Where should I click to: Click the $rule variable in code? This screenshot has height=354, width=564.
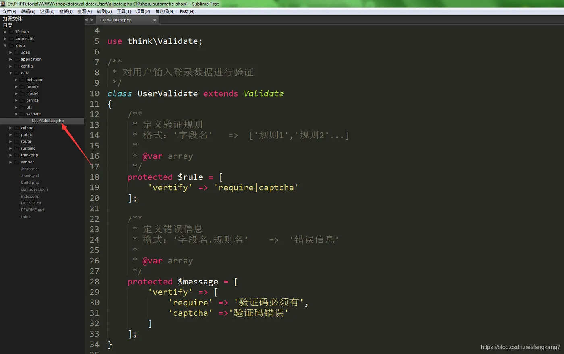[x=191, y=177]
